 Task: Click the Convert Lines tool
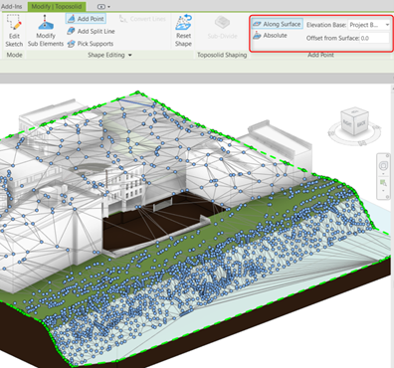coord(142,19)
